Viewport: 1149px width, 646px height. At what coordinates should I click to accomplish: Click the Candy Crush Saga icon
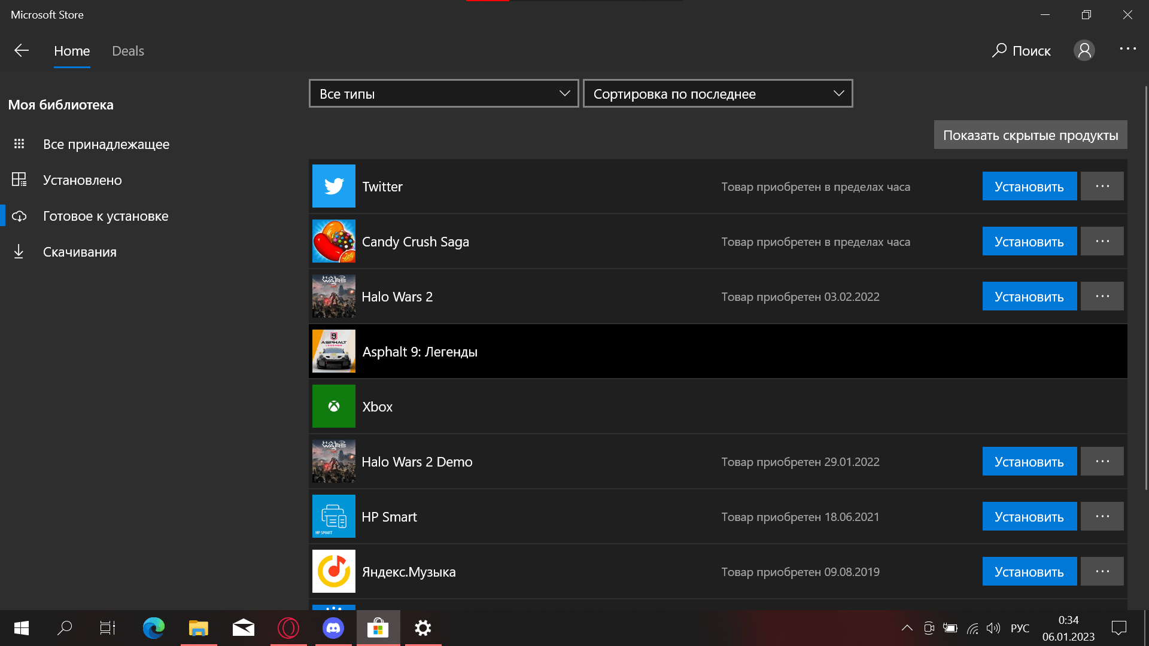(x=334, y=241)
